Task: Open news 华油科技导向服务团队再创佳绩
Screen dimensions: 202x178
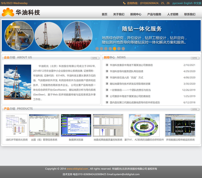Action: point(126,71)
